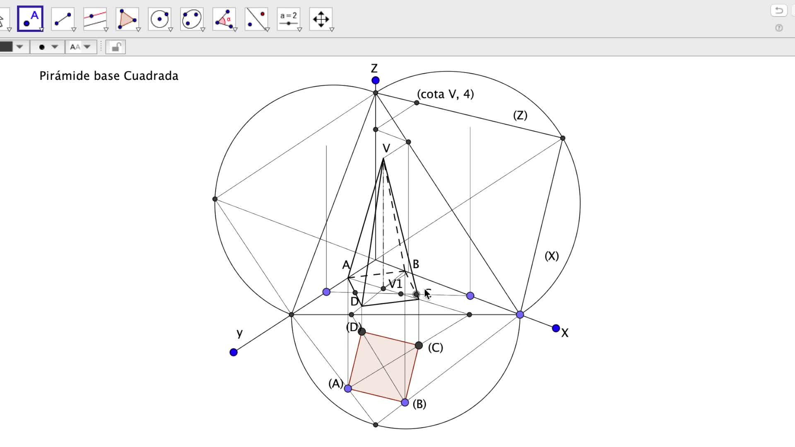Click the dark color swatch in style bar

click(x=6, y=47)
